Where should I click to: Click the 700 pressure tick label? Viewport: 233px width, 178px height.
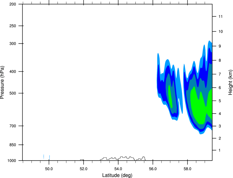[13, 126]
